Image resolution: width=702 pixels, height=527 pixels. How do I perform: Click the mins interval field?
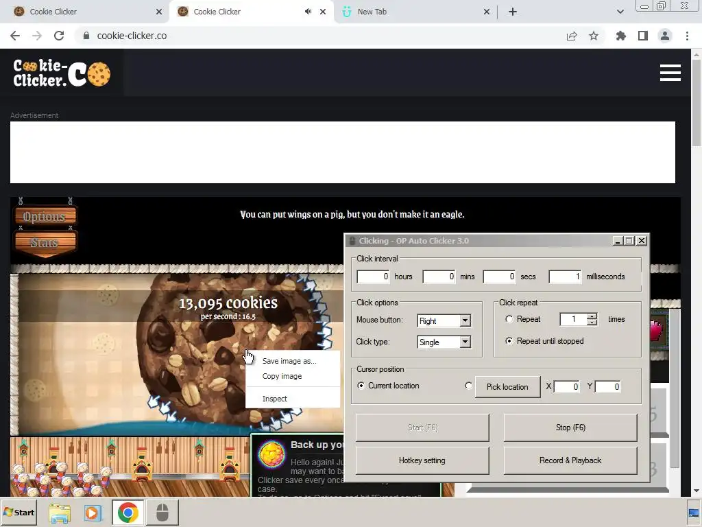click(439, 277)
